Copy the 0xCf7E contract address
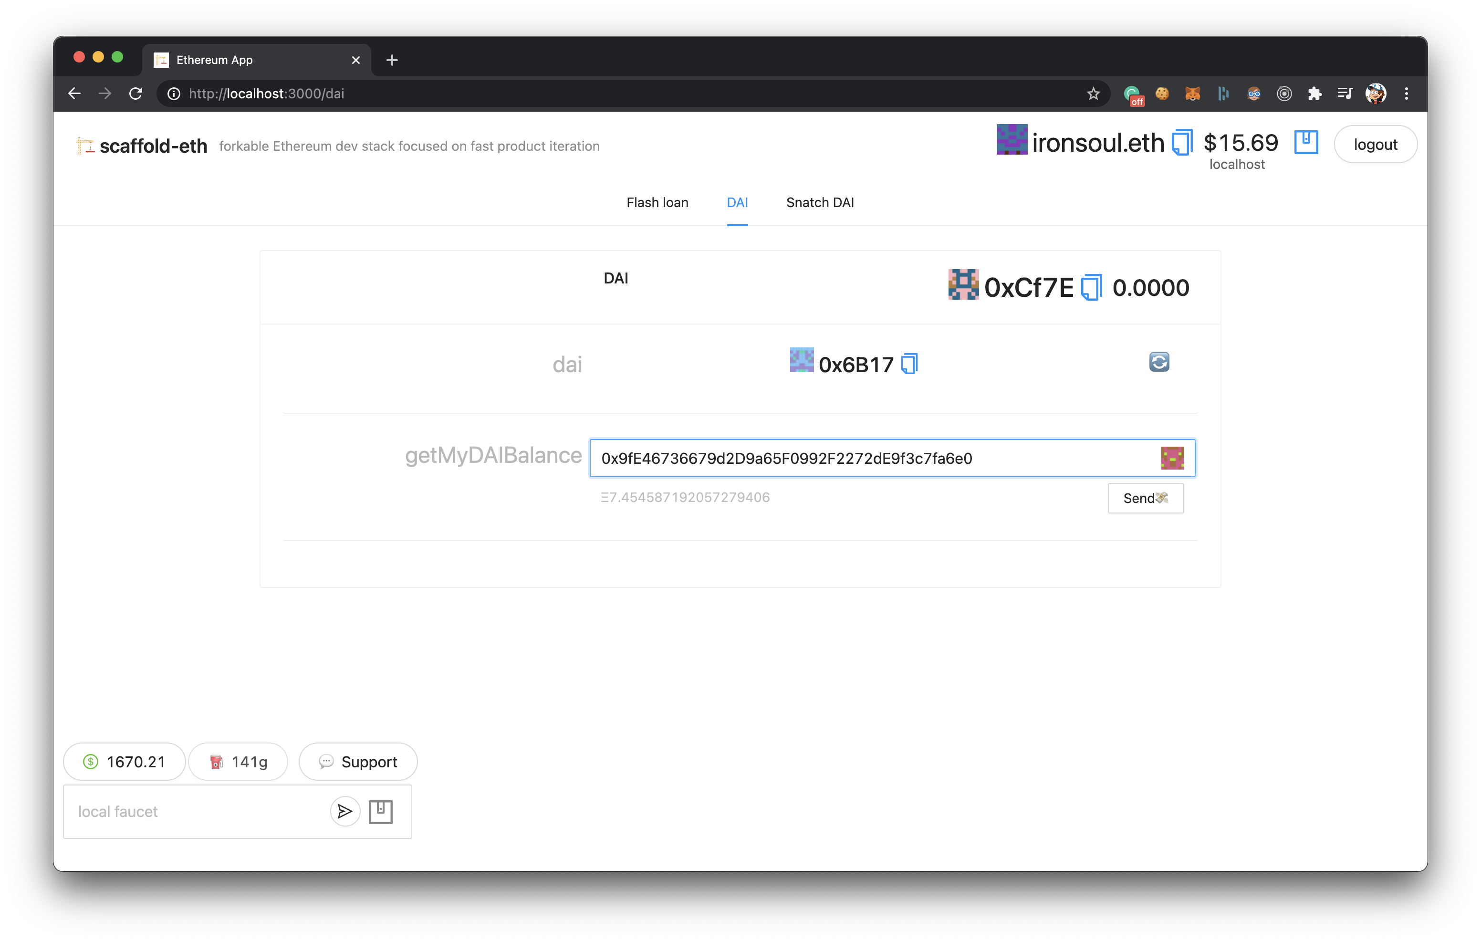This screenshot has height=942, width=1481. pos(1091,287)
